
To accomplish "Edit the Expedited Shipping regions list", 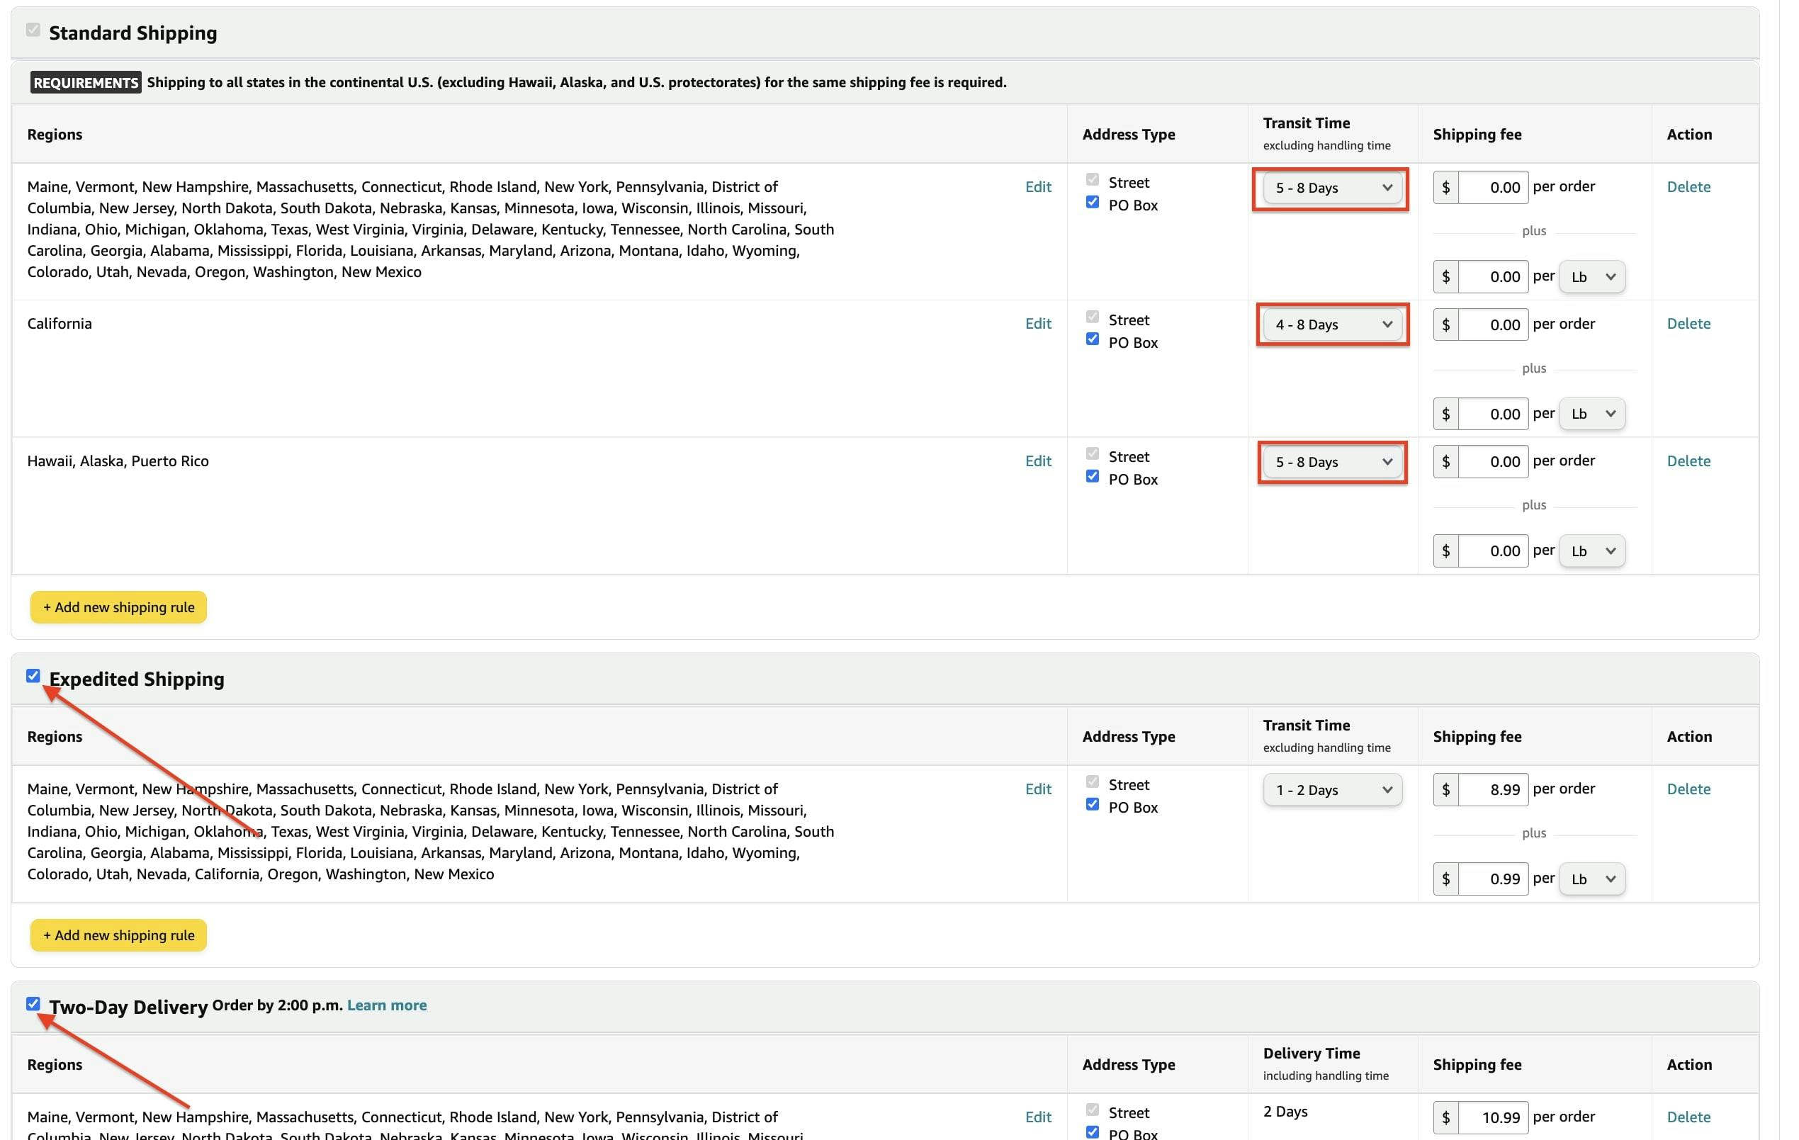I will pos(1038,789).
